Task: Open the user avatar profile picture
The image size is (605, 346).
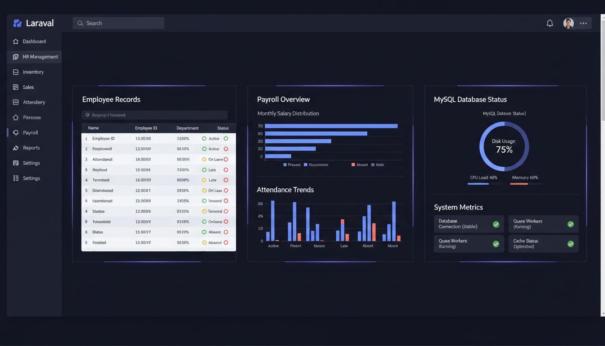Action: 569,23
